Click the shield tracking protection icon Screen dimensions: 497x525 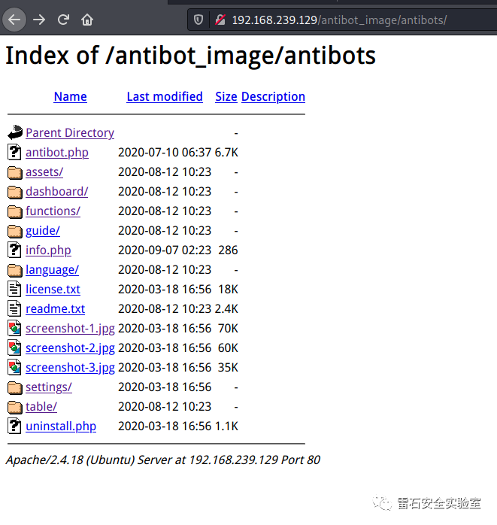pos(198,20)
